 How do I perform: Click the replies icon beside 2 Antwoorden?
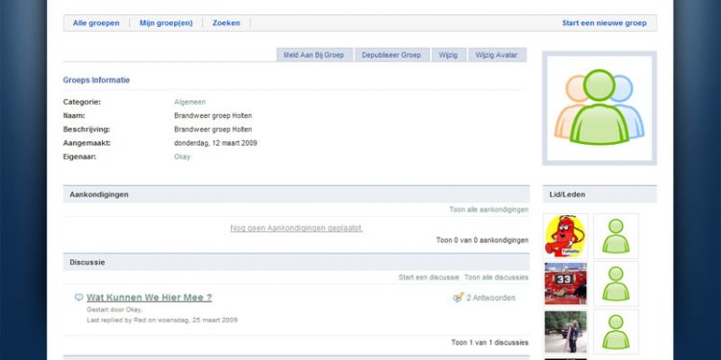(458, 297)
